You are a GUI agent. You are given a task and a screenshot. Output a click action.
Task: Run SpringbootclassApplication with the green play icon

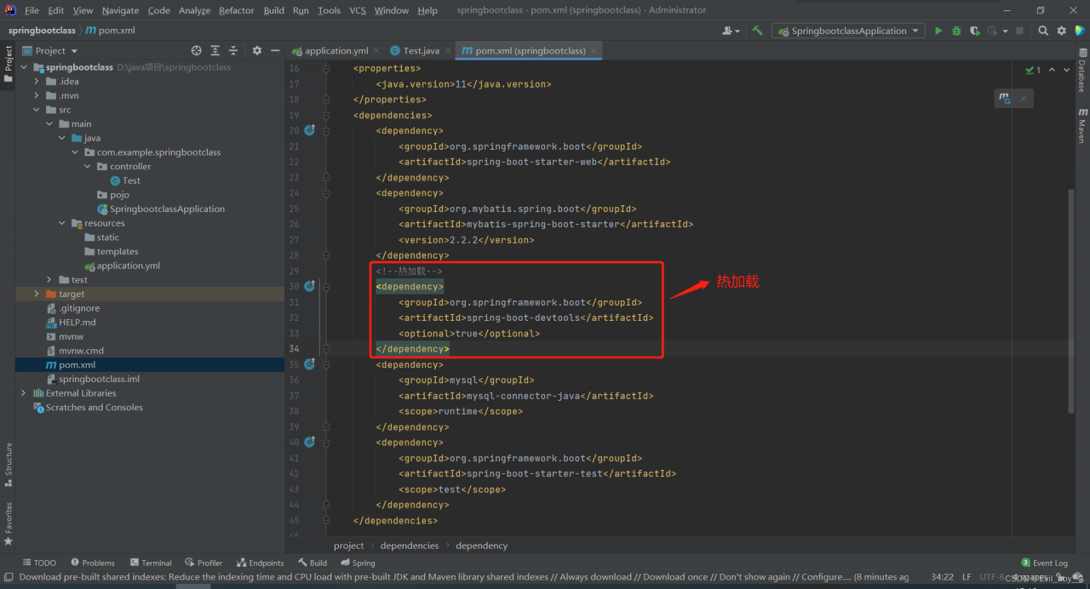938,31
